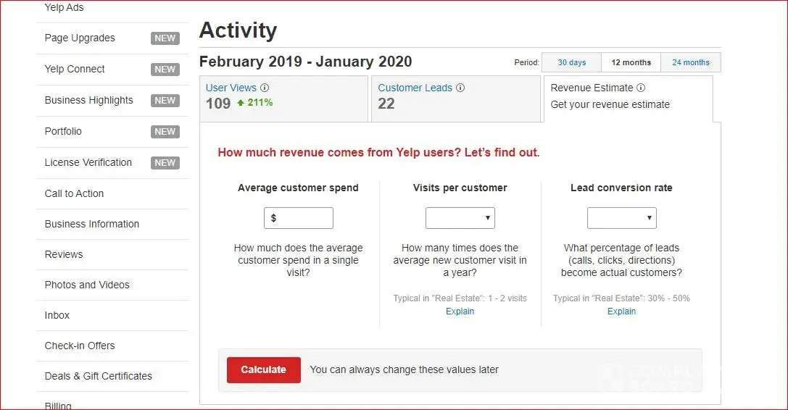Click the Average customer spend input field

[x=299, y=218]
